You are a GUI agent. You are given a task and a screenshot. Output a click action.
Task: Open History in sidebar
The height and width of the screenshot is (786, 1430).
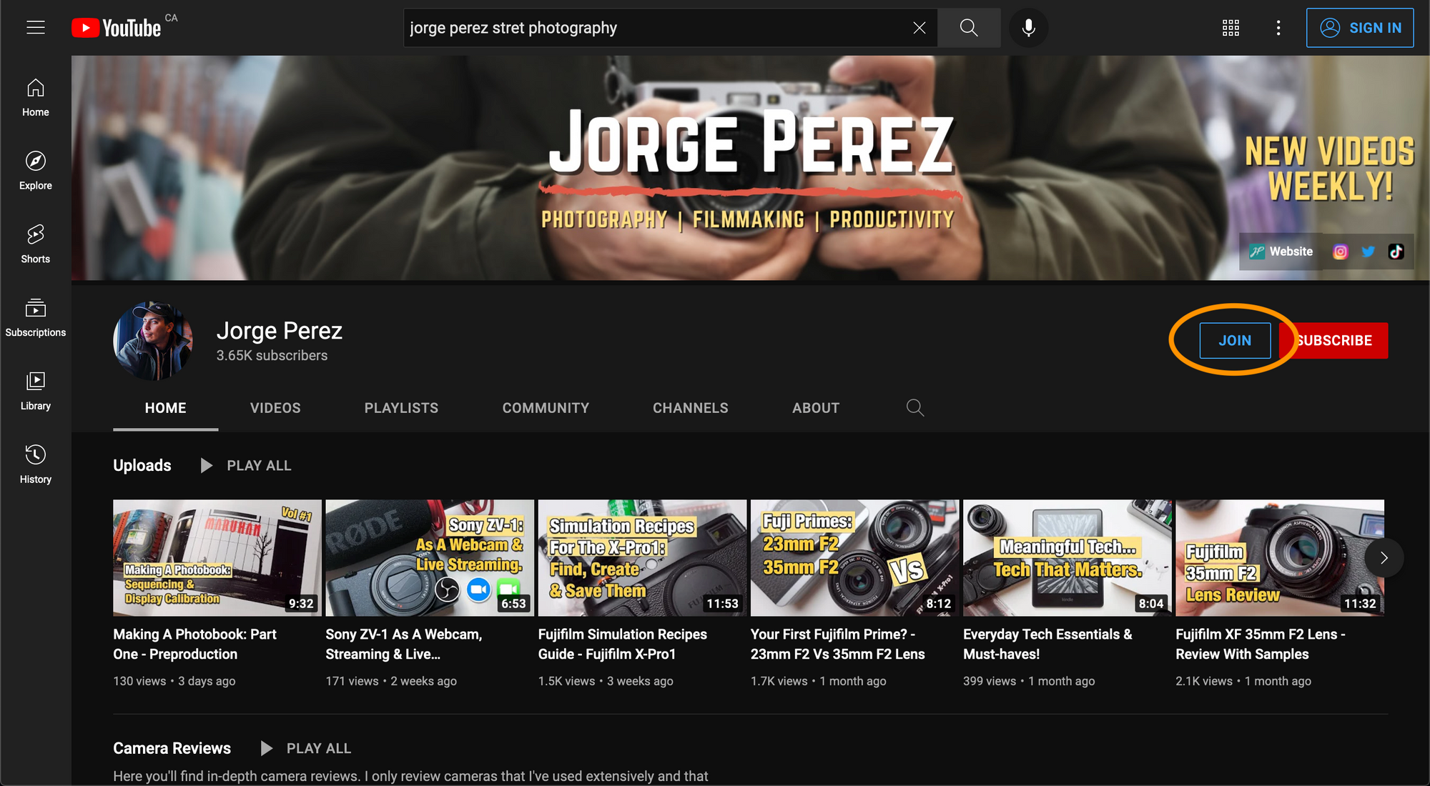[36, 465]
